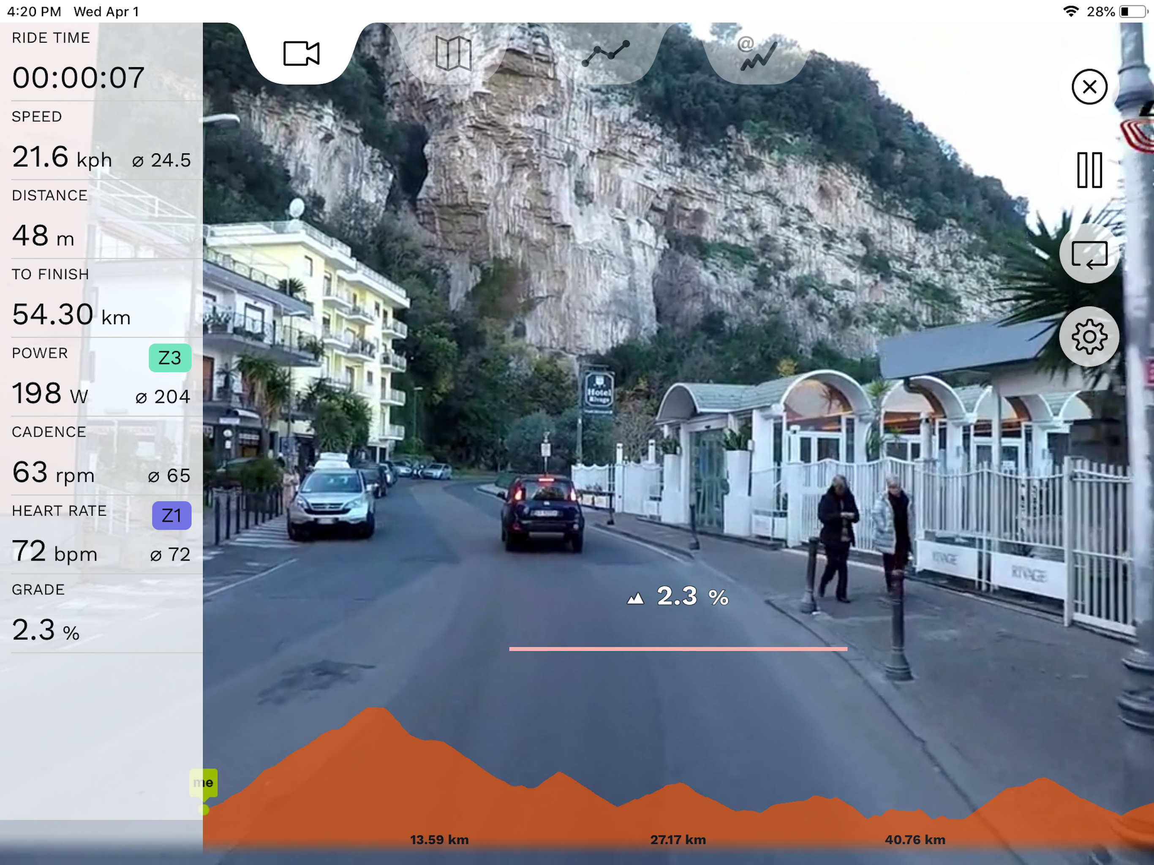Tap the Z1 heart rate zone badge
Image resolution: width=1154 pixels, height=865 pixels.
tap(171, 515)
